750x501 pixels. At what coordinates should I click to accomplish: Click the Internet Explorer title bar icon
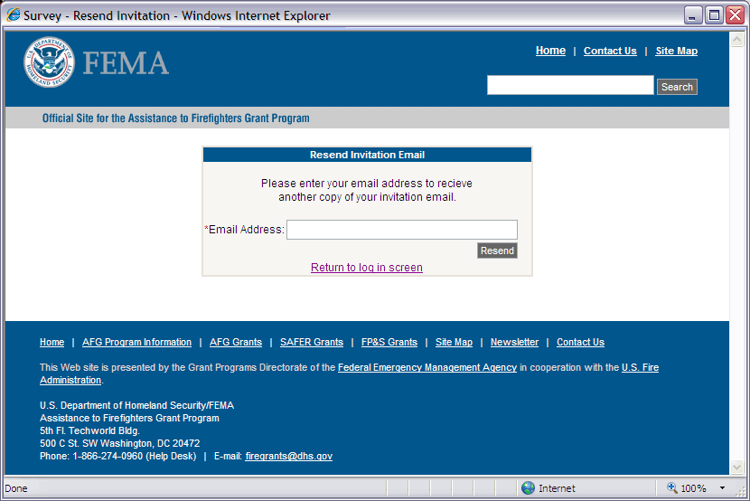pyautogui.click(x=14, y=14)
